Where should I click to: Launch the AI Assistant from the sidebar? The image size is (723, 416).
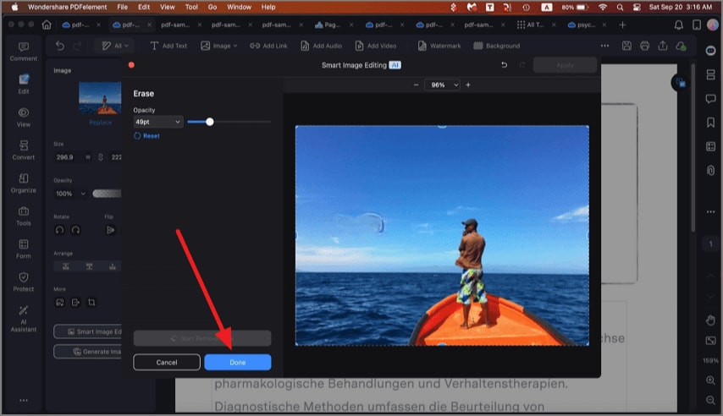(x=24, y=318)
